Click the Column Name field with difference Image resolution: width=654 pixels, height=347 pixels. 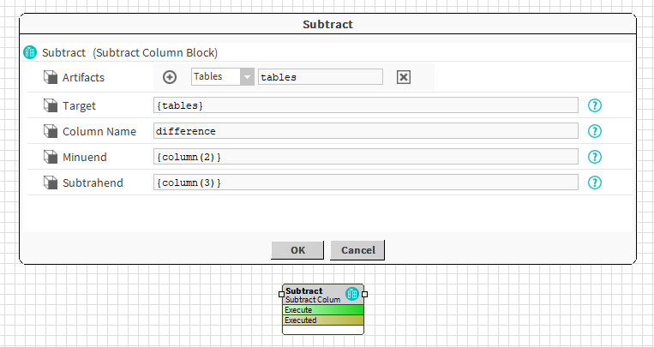coord(365,131)
